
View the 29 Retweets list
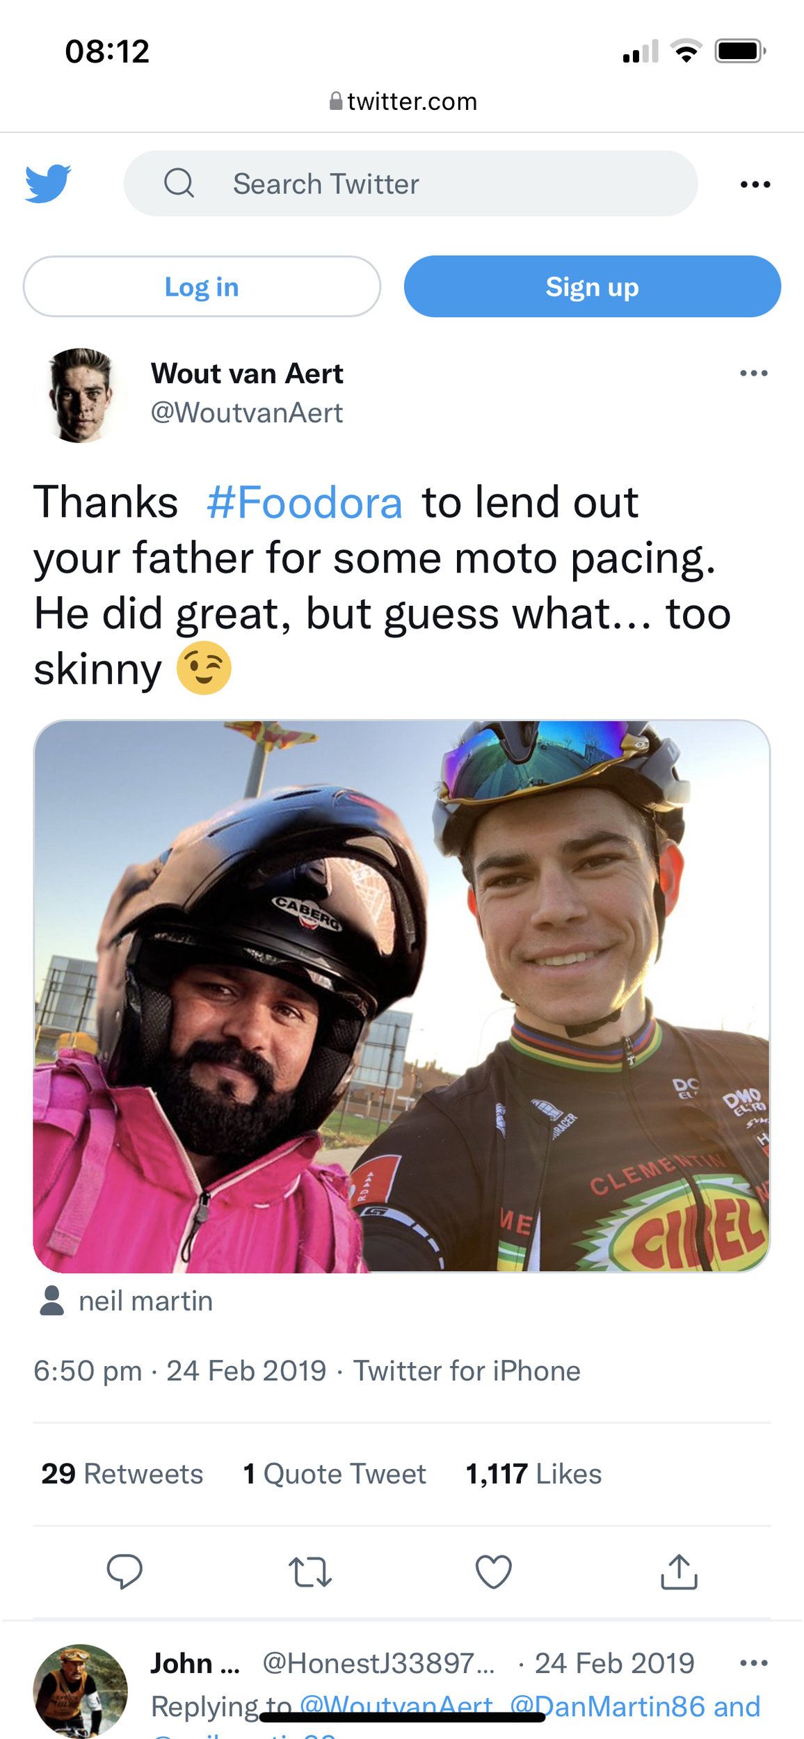point(122,1474)
